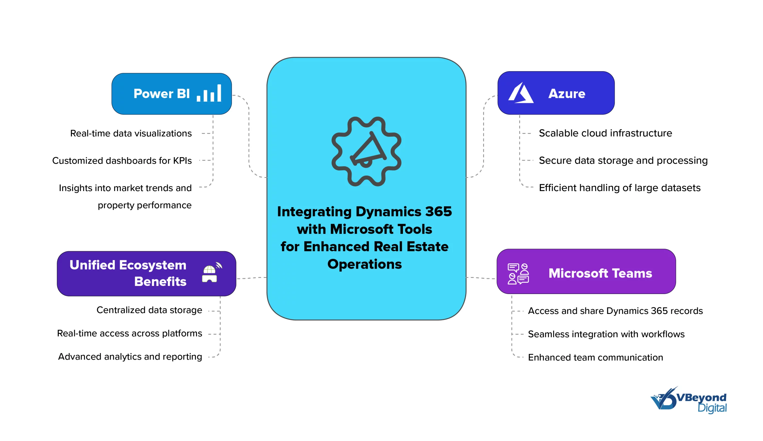This screenshot has width=763, height=441.
Task: Click the Microsoft Teams chat people icon
Action: 518,274
